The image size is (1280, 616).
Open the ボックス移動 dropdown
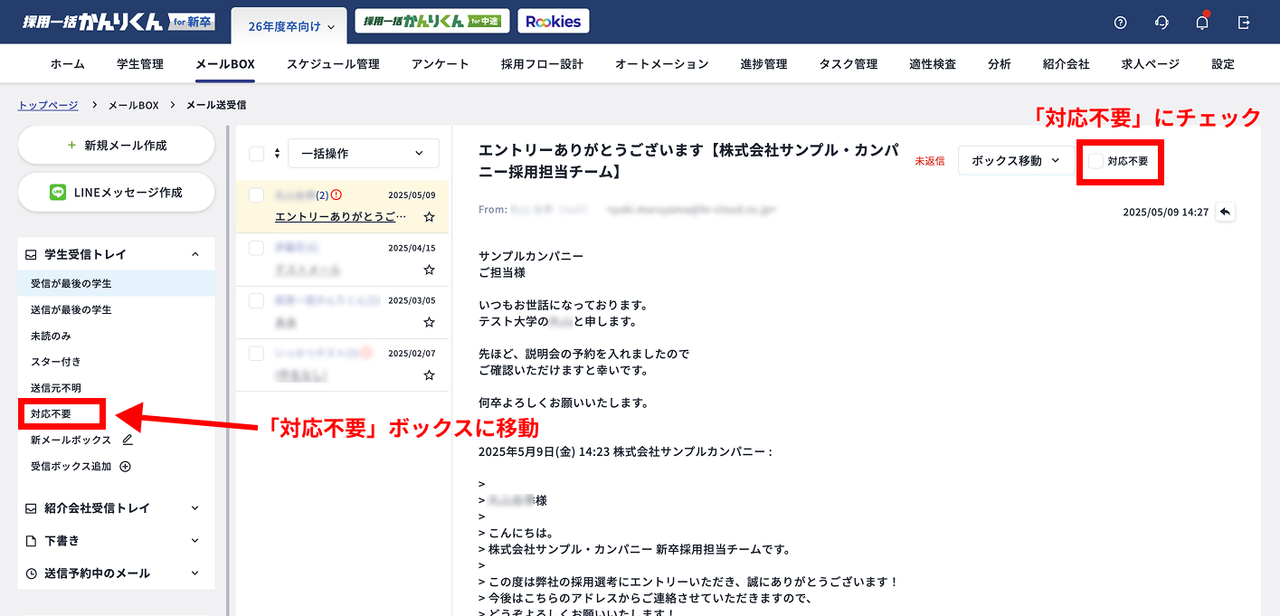(x=1016, y=158)
